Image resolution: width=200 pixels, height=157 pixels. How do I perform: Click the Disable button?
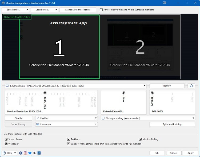[x=18, y=118]
